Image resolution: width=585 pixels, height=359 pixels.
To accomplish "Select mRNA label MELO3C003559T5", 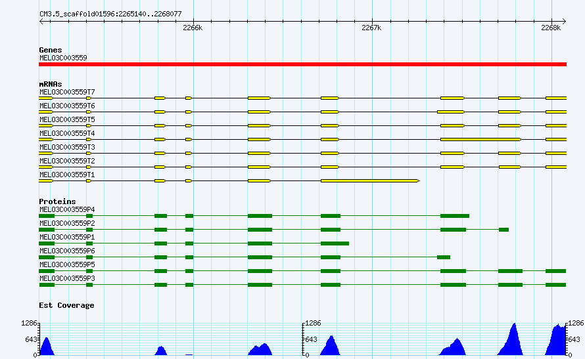I will pos(67,119).
